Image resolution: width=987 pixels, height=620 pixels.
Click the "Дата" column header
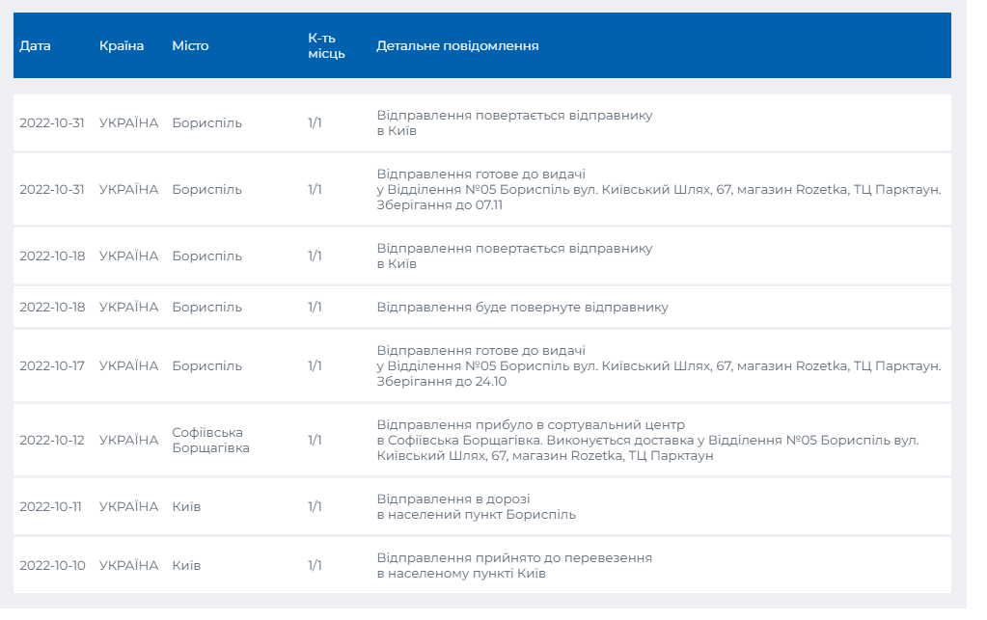coord(36,46)
